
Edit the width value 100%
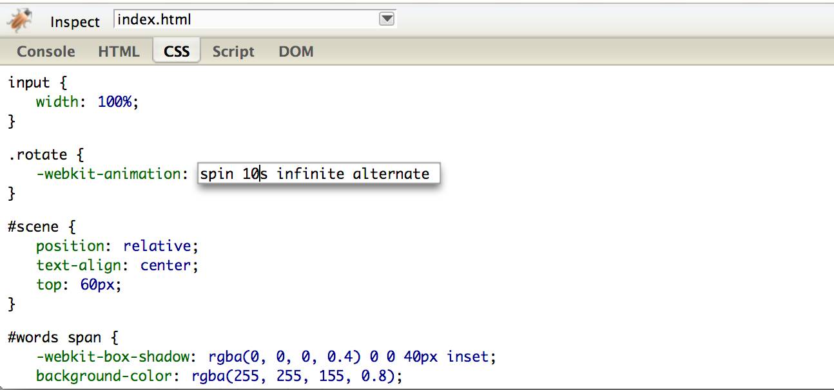(117, 102)
